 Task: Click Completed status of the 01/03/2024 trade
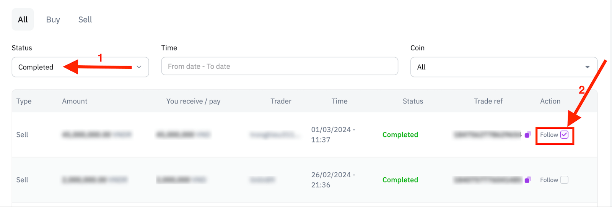pos(400,134)
